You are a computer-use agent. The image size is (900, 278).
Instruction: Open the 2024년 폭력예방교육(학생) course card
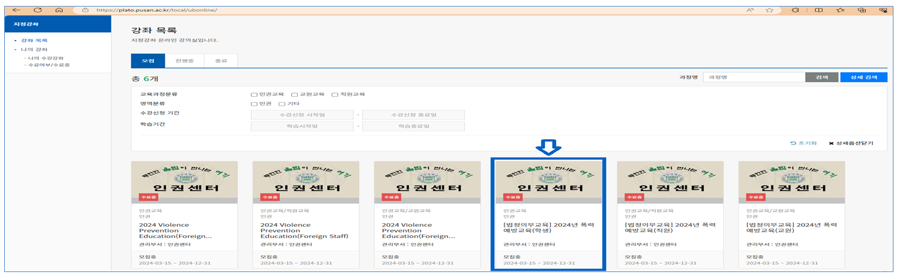pos(548,215)
